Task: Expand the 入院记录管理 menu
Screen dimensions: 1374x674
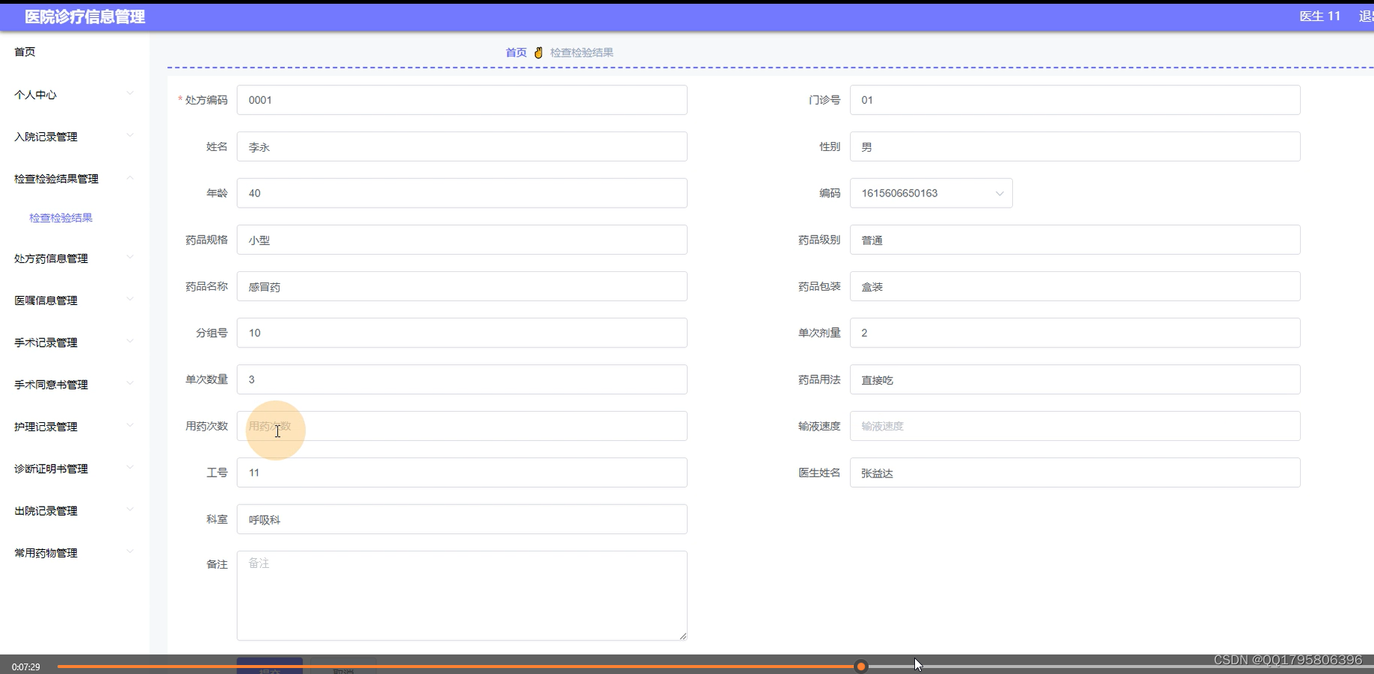Action: click(x=74, y=136)
